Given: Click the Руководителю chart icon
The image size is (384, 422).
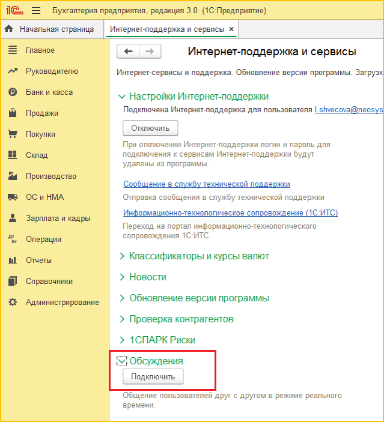Looking at the screenshot, I should coord(13,71).
